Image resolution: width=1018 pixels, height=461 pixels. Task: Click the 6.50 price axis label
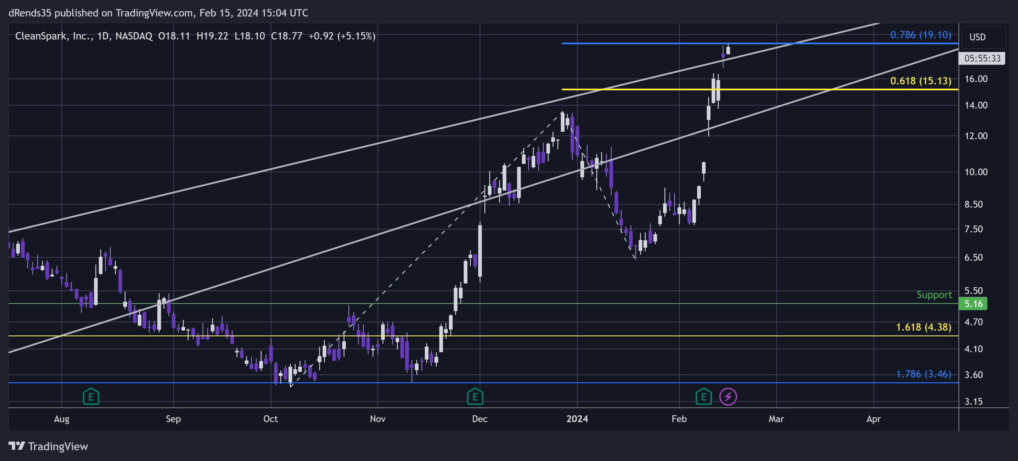tap(973, 257)
